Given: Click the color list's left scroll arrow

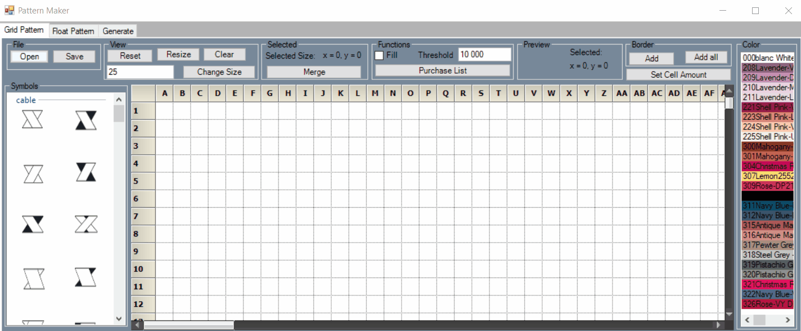Looking at the screenshot, I should pos(746,320).
